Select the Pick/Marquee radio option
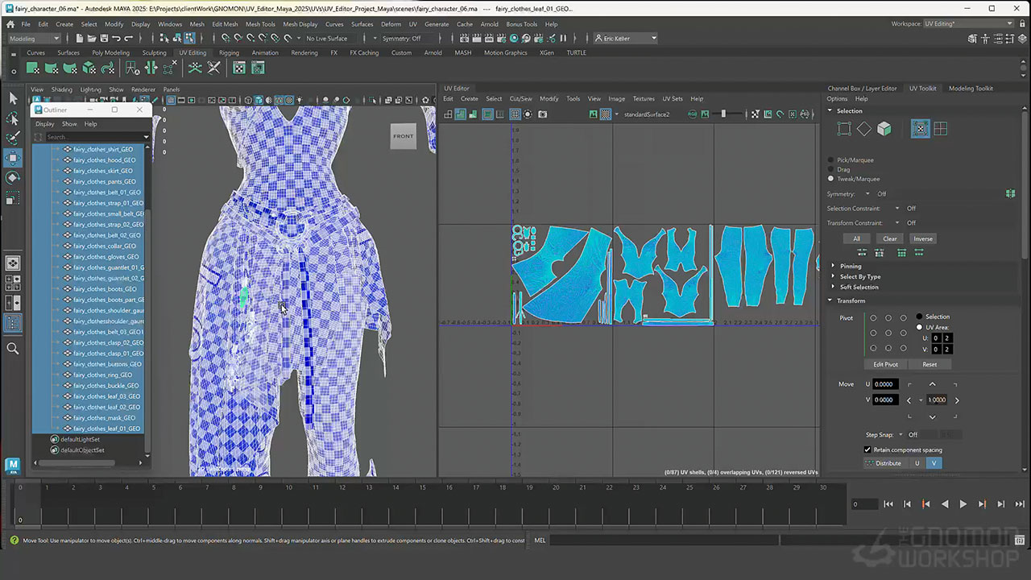The width and height of the screenshot is (1031, 580). point(831,159)
